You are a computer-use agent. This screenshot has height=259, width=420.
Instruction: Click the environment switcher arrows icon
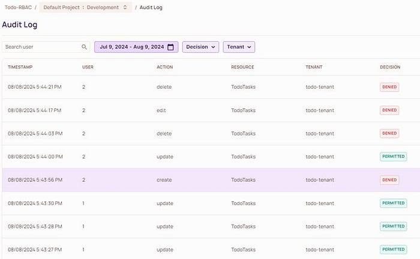pos(125,7)
